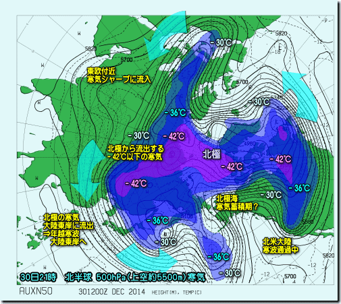The height and width of the screenshot is (304, 341).
Task: Click the -30℃ label beside the 5340 contour
Action: pyautogui.click(x=259, y=102)
